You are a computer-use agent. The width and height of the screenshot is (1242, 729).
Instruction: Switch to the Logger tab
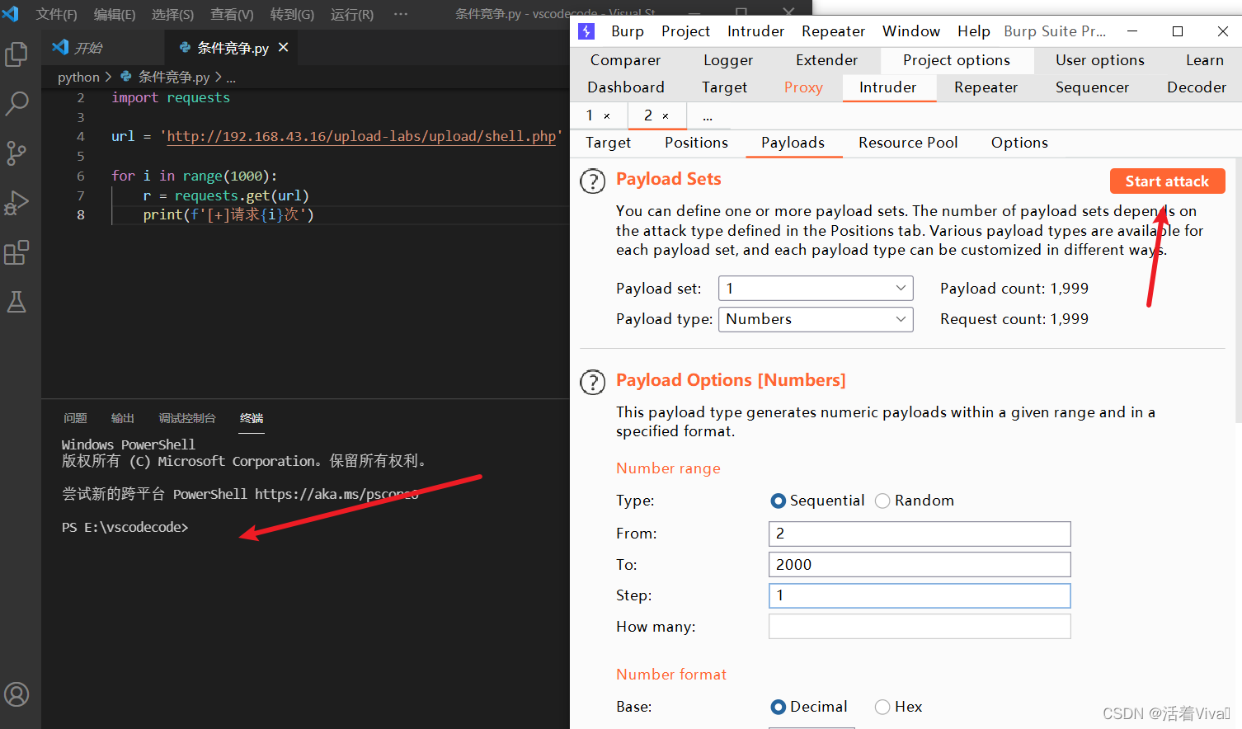728,60
